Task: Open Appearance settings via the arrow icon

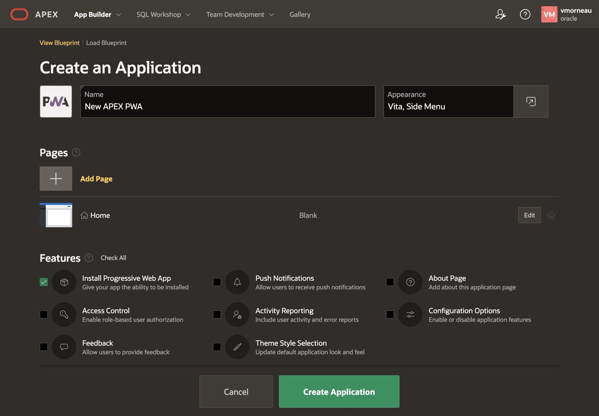Action: [531, 101]
